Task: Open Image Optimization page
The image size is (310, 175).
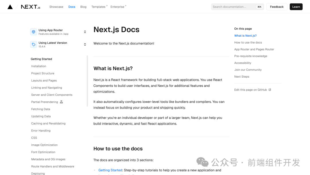Action: pyautogui.click(x=44, y=145)
